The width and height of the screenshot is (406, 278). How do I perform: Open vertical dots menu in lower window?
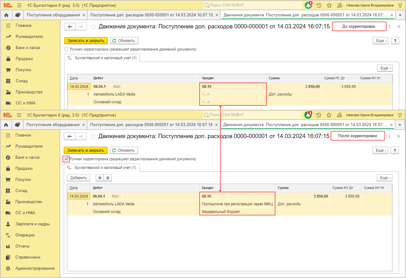pos(389,136)
